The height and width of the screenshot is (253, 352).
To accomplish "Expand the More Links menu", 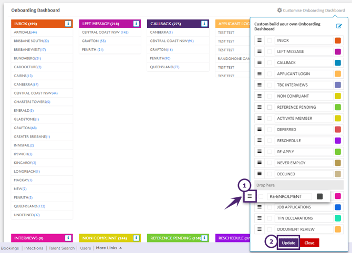I will (x=109, y=248).
